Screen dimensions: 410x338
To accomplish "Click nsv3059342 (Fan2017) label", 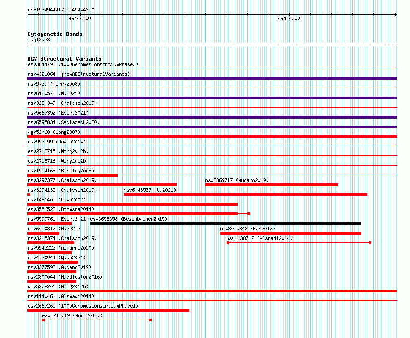I will (247, 229).
